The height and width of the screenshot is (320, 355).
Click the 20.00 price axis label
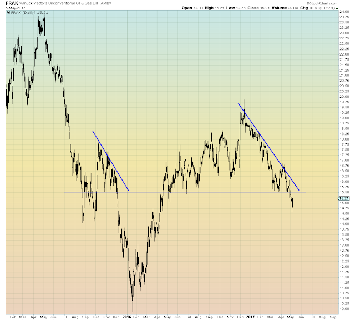(x=344, y=97)
